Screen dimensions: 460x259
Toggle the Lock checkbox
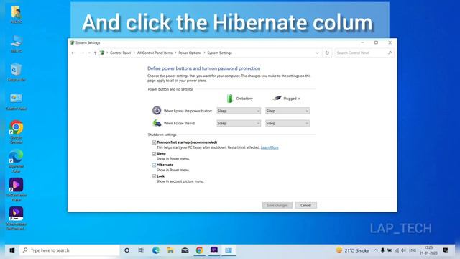click(154, 176)
